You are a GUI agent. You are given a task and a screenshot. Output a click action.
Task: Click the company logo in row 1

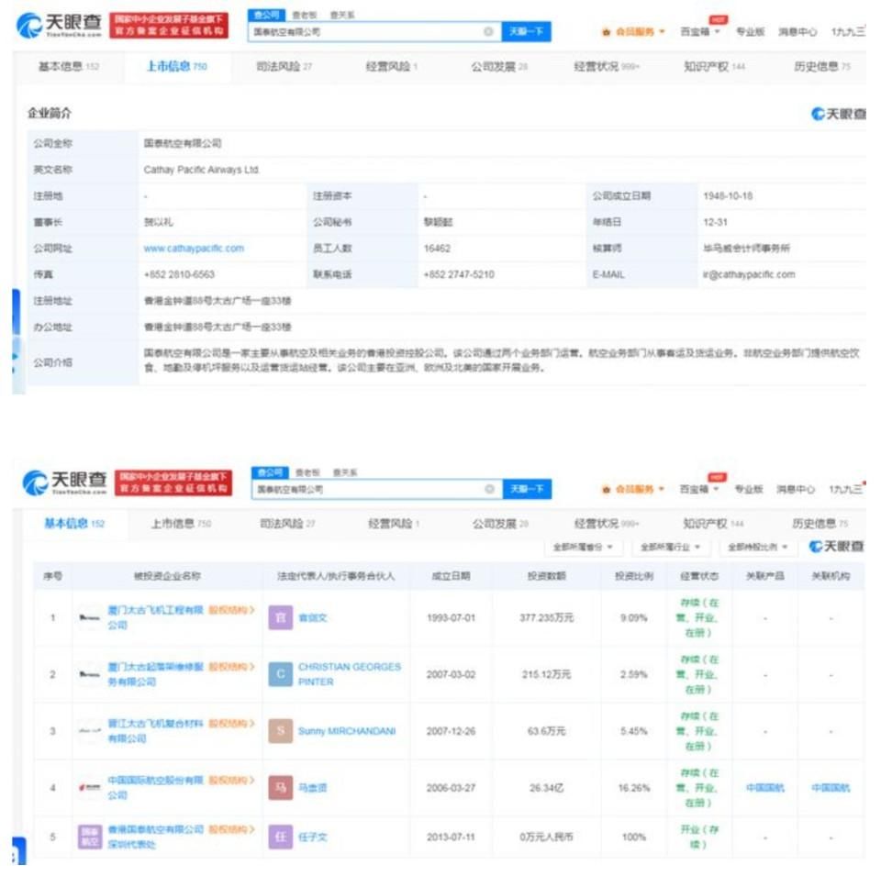(89, 617)
